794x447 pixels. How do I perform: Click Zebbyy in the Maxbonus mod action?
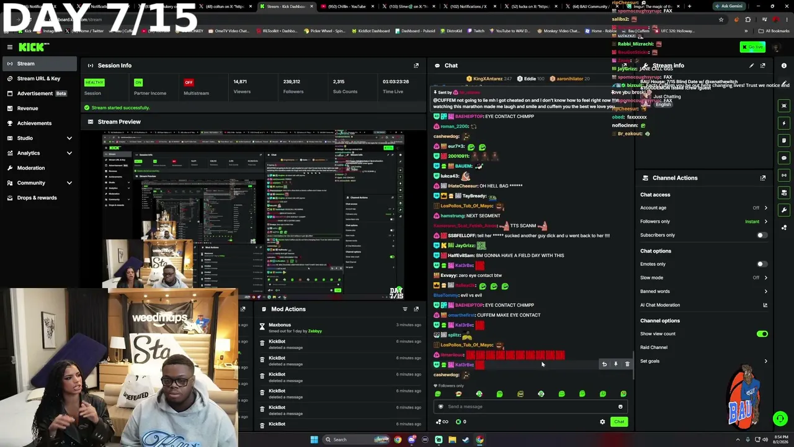point(315,331)
